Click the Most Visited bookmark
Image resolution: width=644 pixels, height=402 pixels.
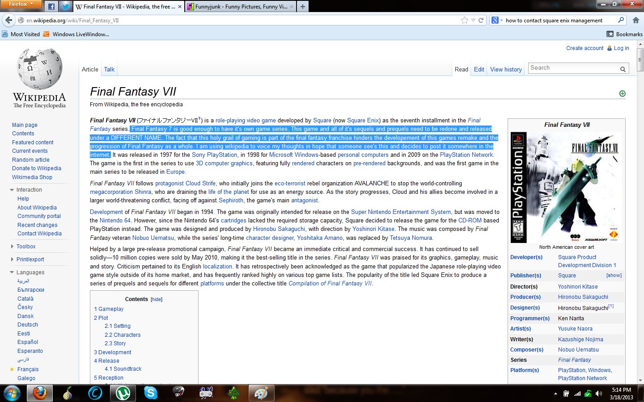[21, 34]
